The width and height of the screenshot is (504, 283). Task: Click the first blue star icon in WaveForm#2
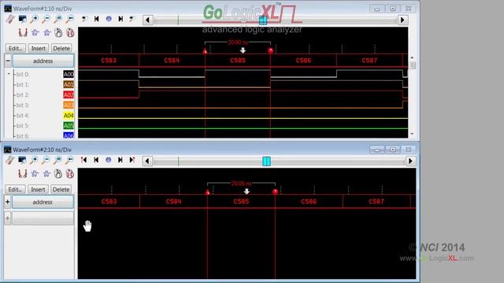click(35, 174)
